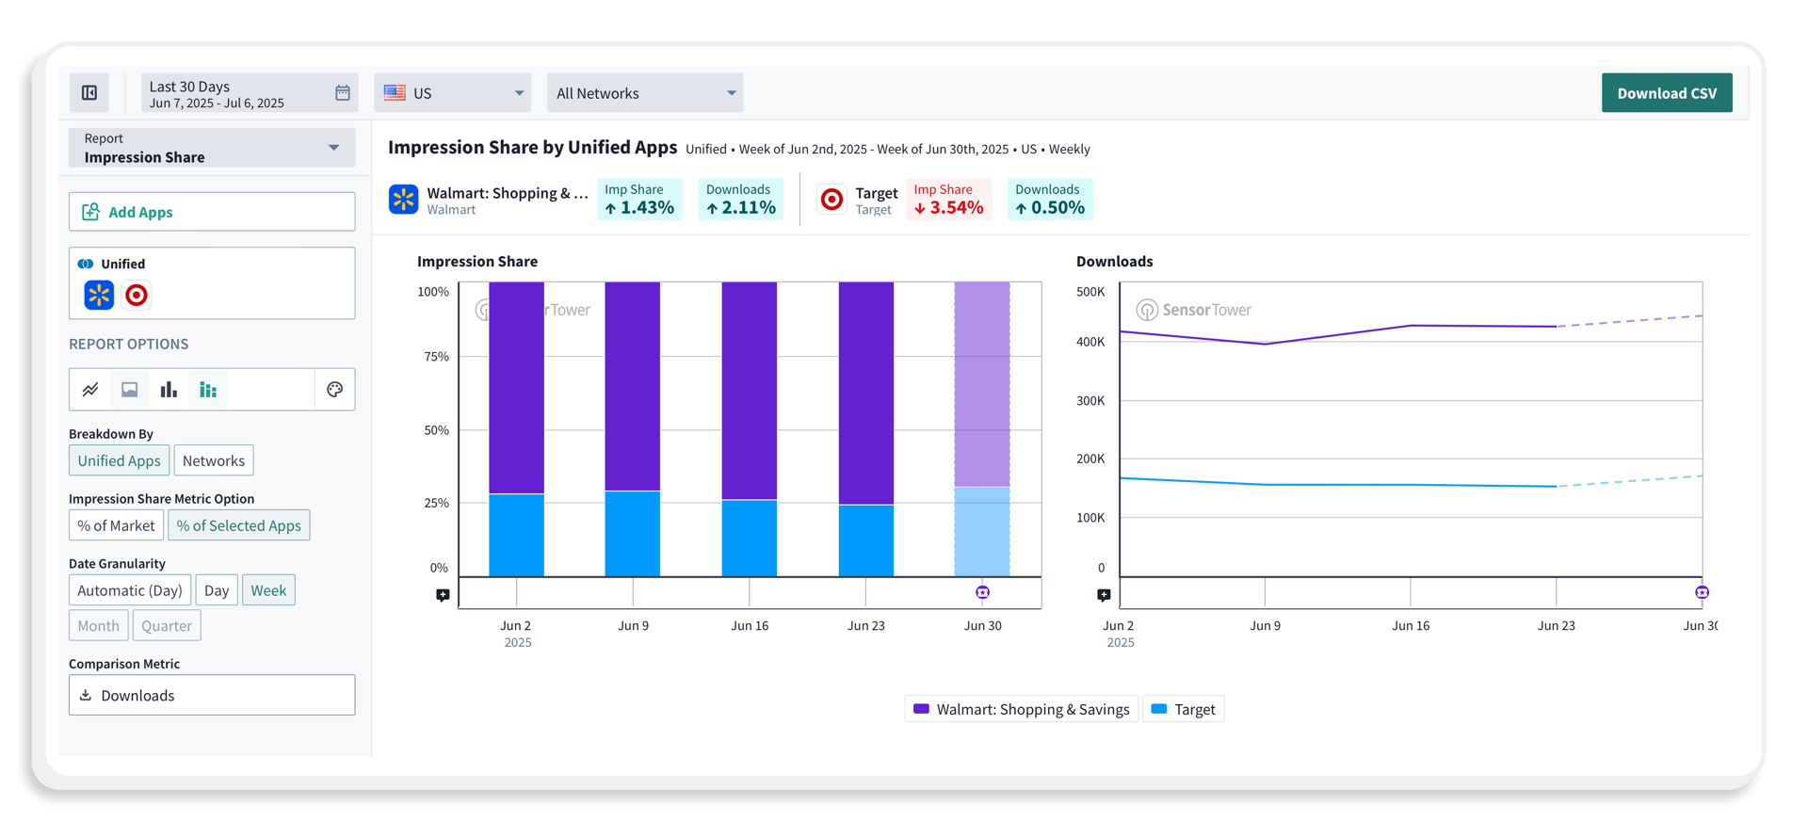The image size is (1808, 821).
Task: Switch to area chart view icon
Action: [129, 389]
